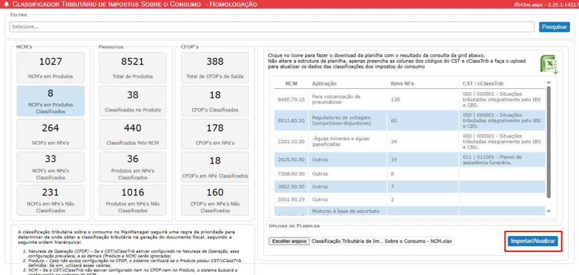Open the Filtro Selecione dropdown field

coord(271,27)
